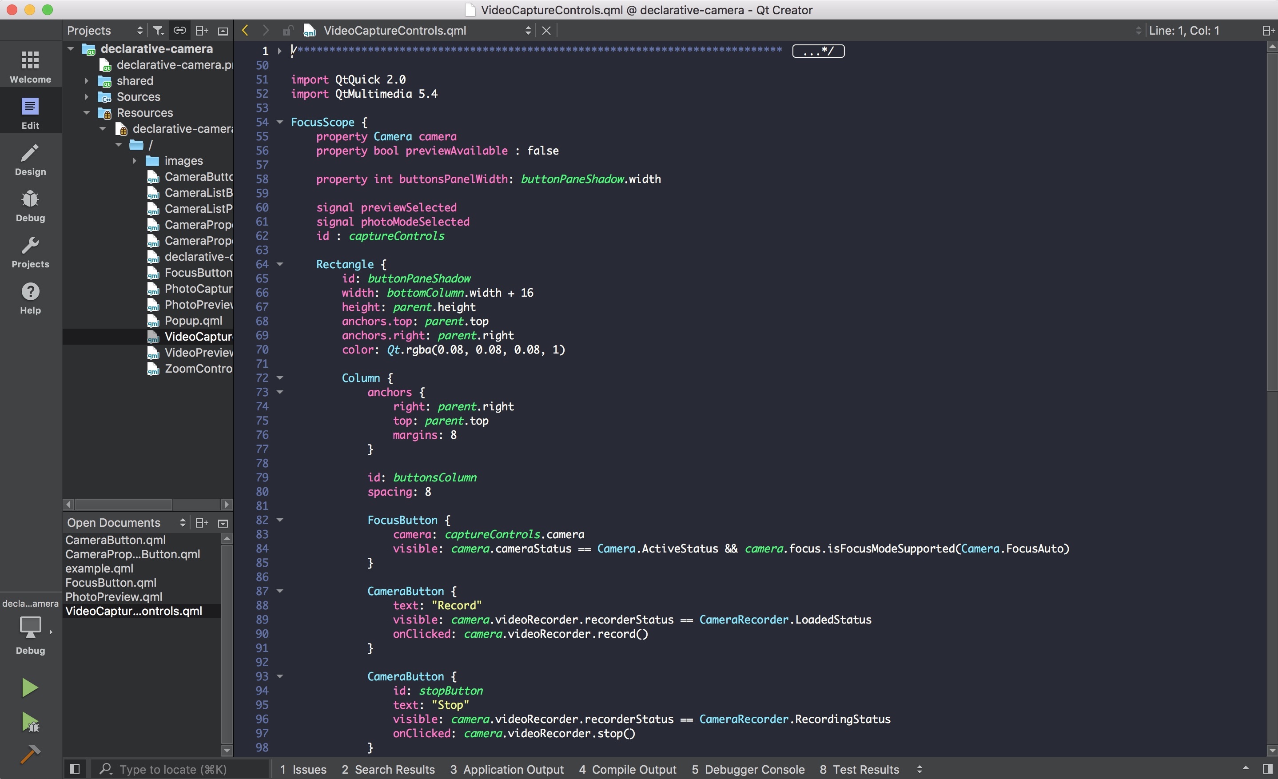Open the Welcome mode
The width and height of the screenshot is (1278, 779).
pos(30,66)
